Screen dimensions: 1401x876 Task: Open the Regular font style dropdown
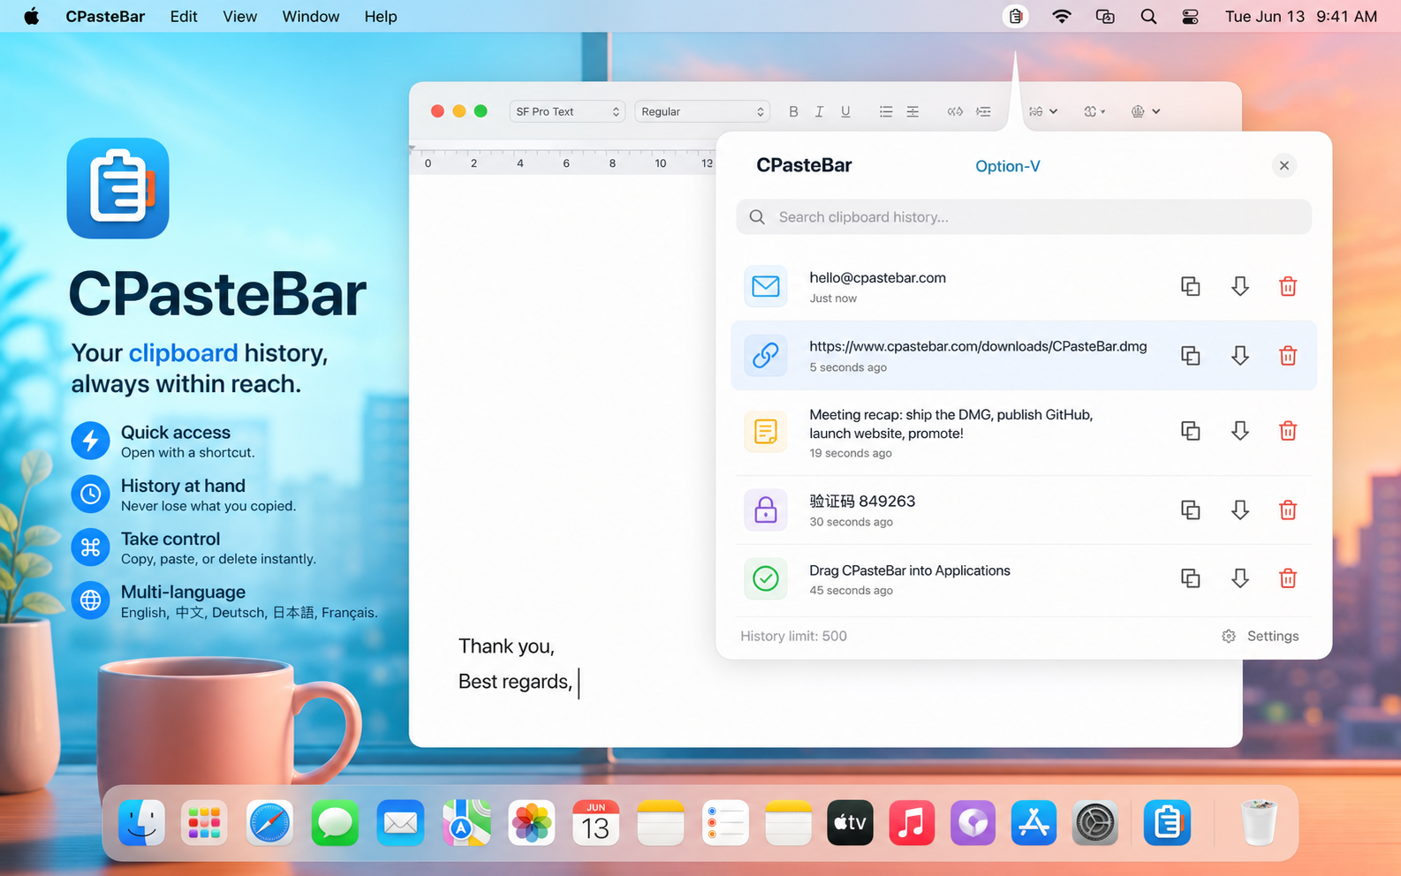click(702, 111)
